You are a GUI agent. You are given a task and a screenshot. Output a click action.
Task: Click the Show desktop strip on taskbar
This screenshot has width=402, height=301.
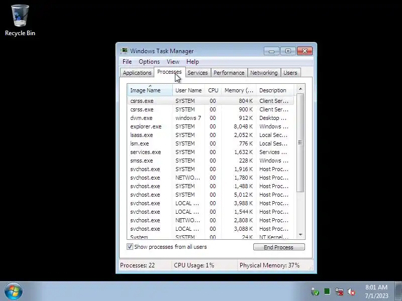click(398, 291)
